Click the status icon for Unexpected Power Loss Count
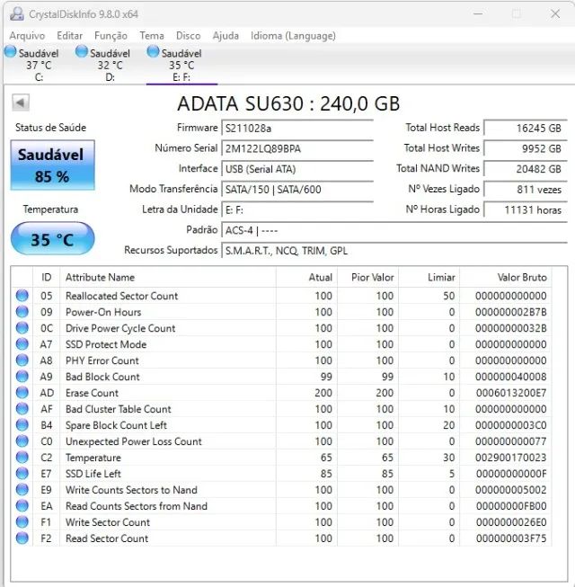575x587 pixels. click(22, 441)
